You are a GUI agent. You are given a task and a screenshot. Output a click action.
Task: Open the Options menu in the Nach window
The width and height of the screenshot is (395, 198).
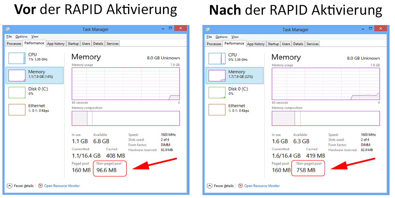[x=222, y=37]
